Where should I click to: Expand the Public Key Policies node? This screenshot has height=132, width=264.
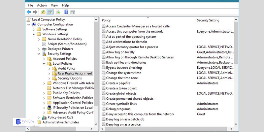tap(44, 93)
